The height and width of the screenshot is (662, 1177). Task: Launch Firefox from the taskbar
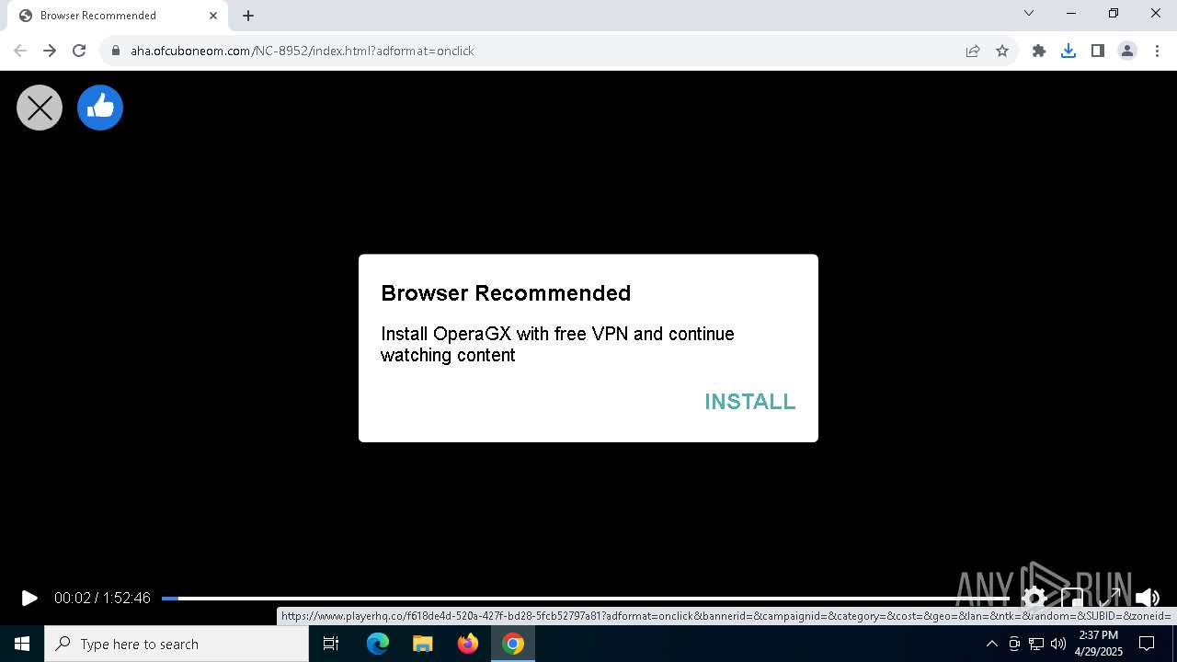tap(468, 644)
